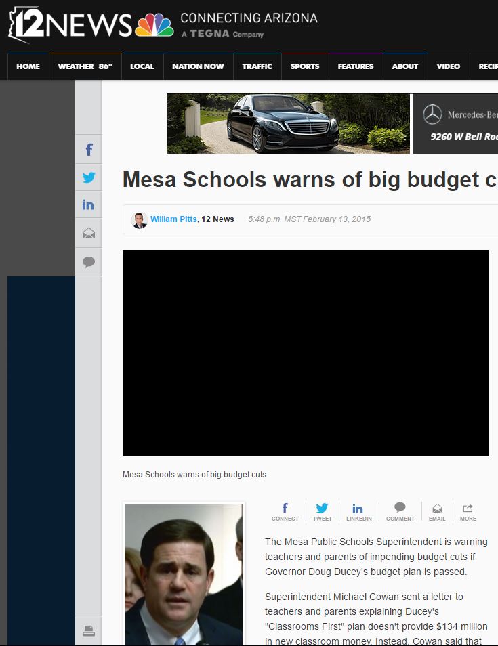
Task: Go to the Home menu item
Action: (28, 66)
